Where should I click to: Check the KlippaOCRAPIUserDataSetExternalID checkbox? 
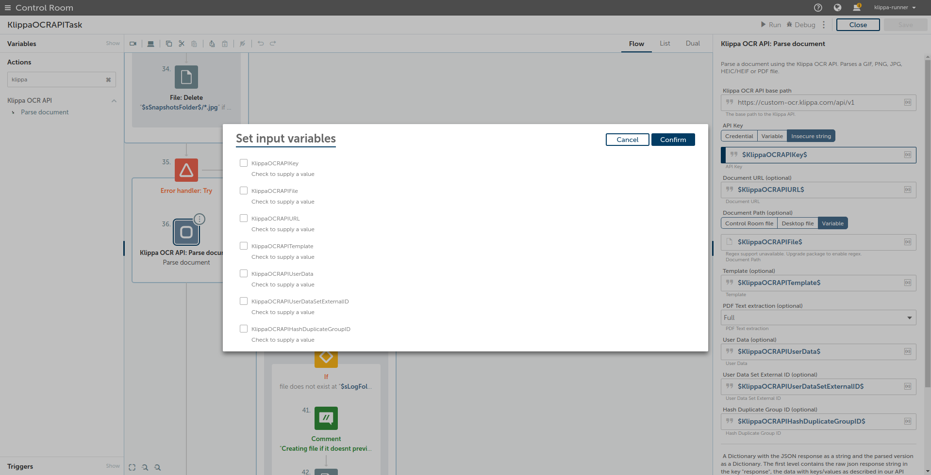244,301
